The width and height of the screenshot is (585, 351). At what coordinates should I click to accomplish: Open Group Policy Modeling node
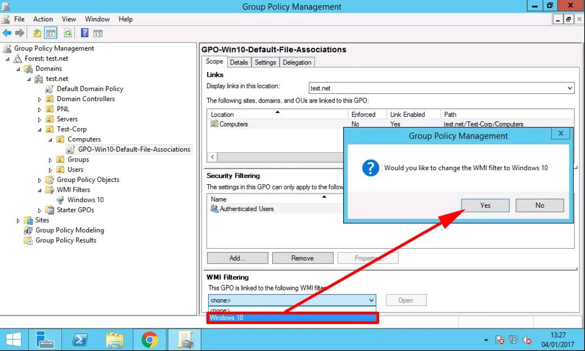click(70, 230)
